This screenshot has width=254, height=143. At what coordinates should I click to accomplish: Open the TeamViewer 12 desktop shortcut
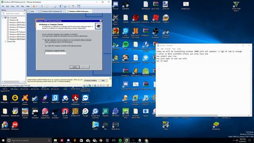point(85,100)
